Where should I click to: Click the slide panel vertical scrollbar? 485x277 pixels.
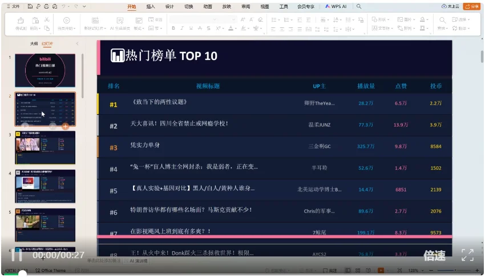pyautogui.click(x=83, y=76)
